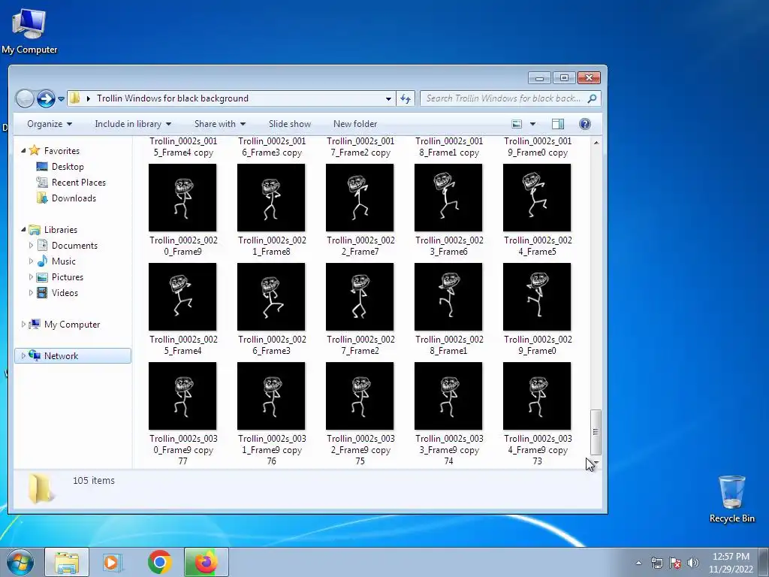769x577 pixels.
Task: Expand the Pictures library
Action: [x=31, y=277]
